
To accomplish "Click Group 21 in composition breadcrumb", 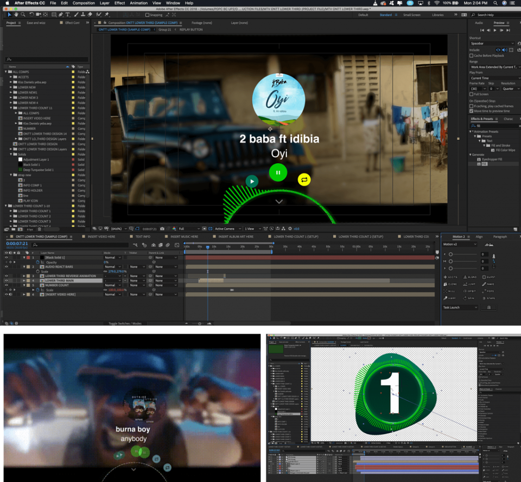I will (x=164, y=29).
